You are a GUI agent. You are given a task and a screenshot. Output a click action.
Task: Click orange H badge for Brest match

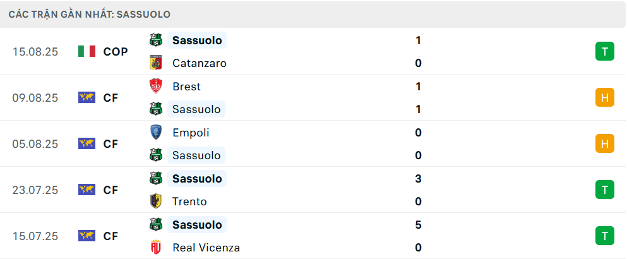pyautogui.click(x=604, y=98)
